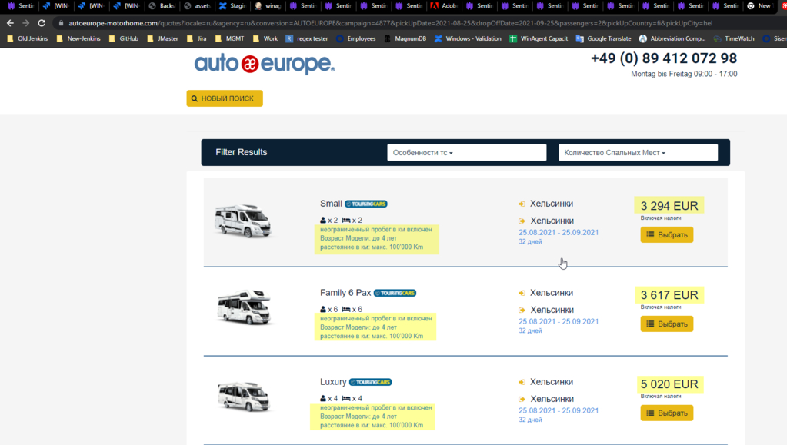
Task: Open the New-Jenkins bookmark
Action: (x=78, y=38)
